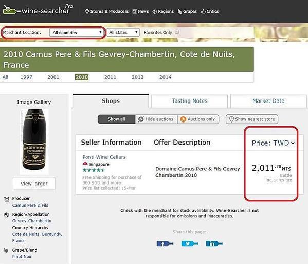Go to the Regions page

click(163, 11)
